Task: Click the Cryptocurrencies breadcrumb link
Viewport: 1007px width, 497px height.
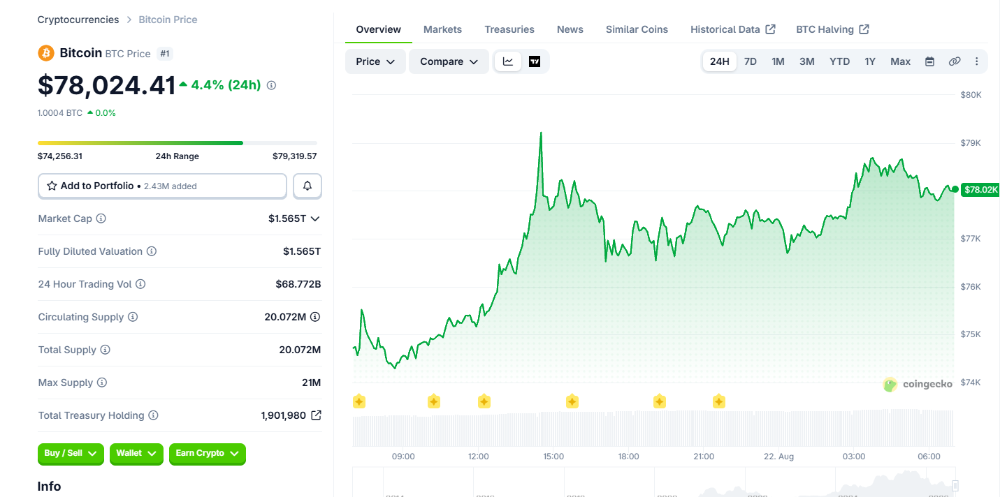Action: click(x=78, y=20)
